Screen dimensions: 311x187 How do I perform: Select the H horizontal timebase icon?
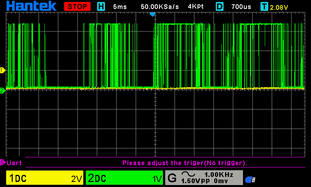[101, 7]
